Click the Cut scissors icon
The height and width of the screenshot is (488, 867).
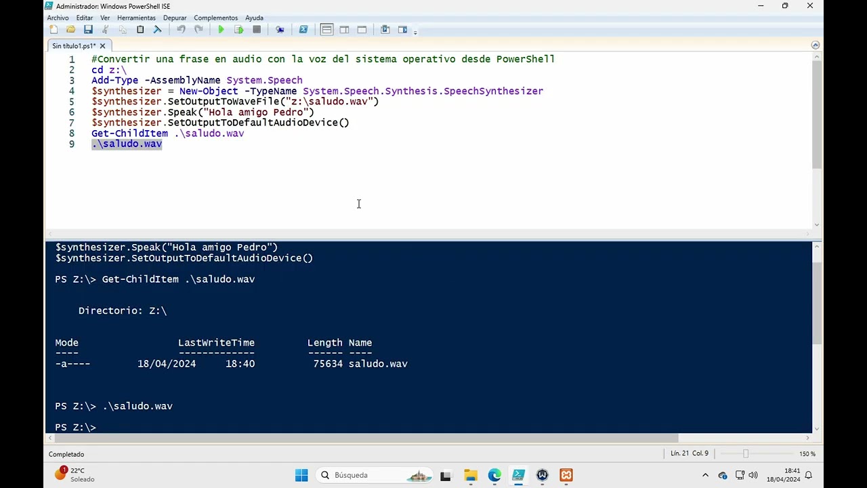tap(105, 30)
